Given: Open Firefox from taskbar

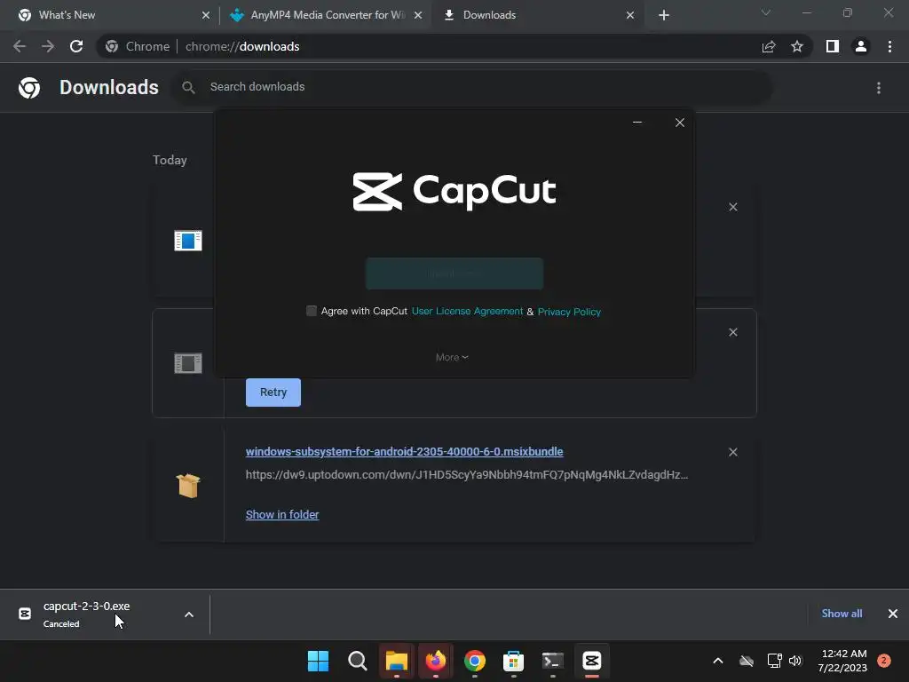Looking at the screenshot, I should pos(435,661).
